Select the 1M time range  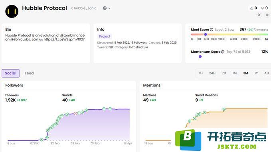pyautogui.click(x=235, y=73)
